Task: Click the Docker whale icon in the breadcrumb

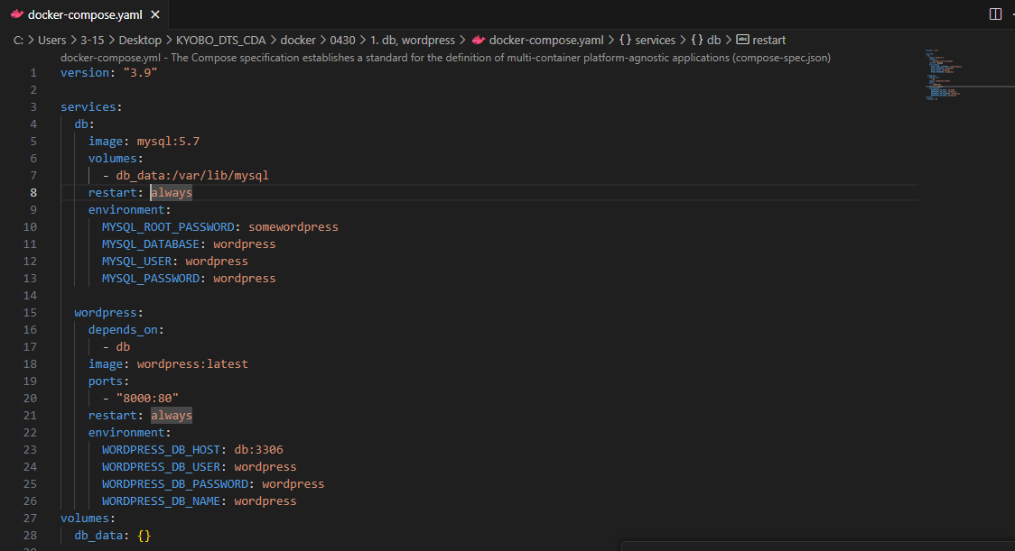Action: coord(479,40)
